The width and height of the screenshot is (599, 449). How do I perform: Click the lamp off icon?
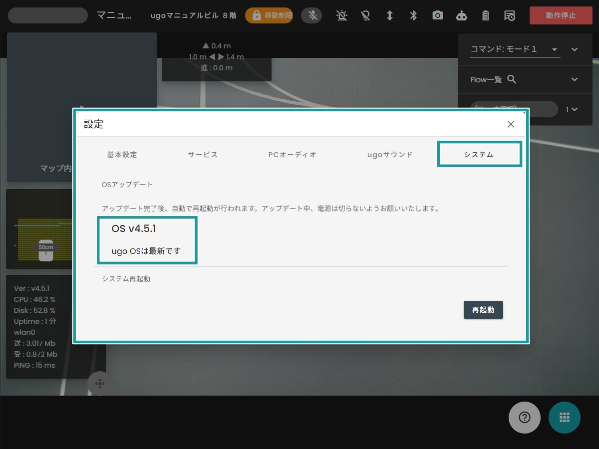click(x=365, y=15)
